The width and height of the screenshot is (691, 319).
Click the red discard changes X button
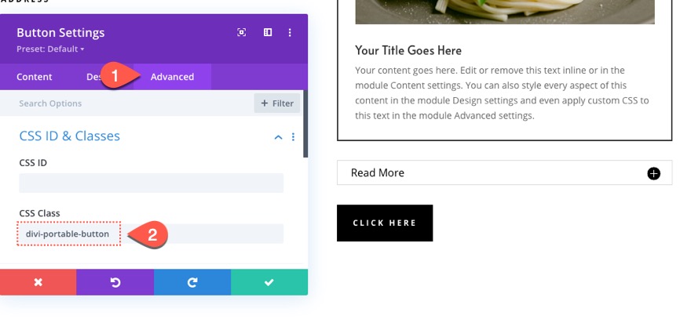click(38, 282)
